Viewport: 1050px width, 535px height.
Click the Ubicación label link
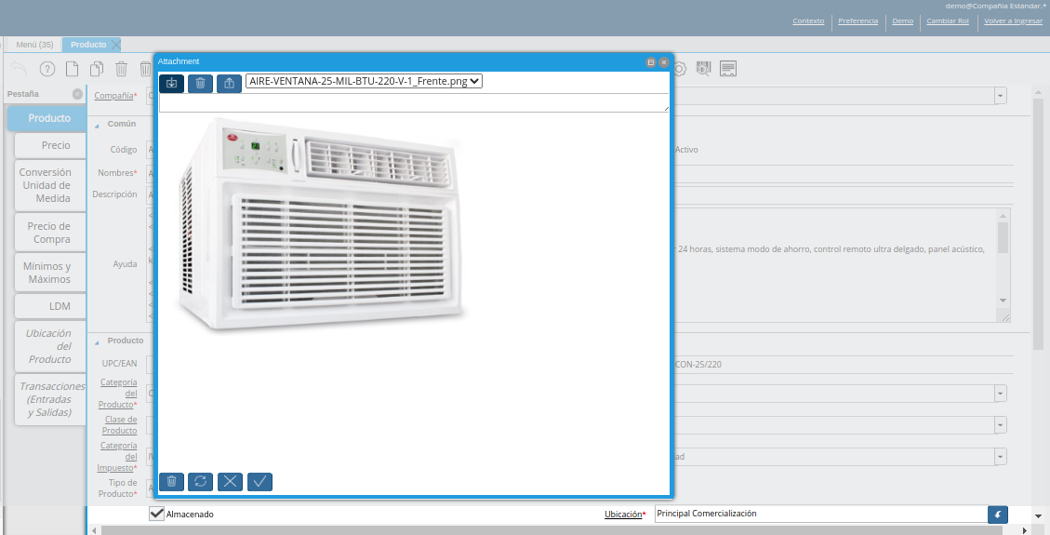click(x=623, y=515)
